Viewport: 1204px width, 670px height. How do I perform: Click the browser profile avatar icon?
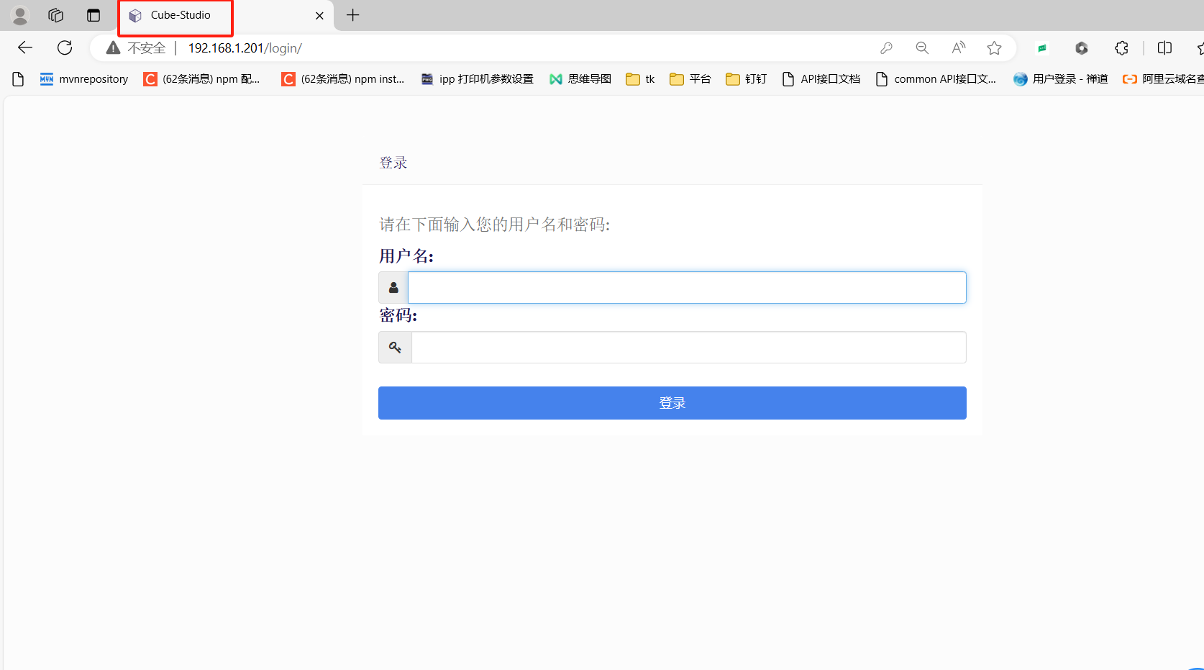pyautogui.click(x=20, y=15)
